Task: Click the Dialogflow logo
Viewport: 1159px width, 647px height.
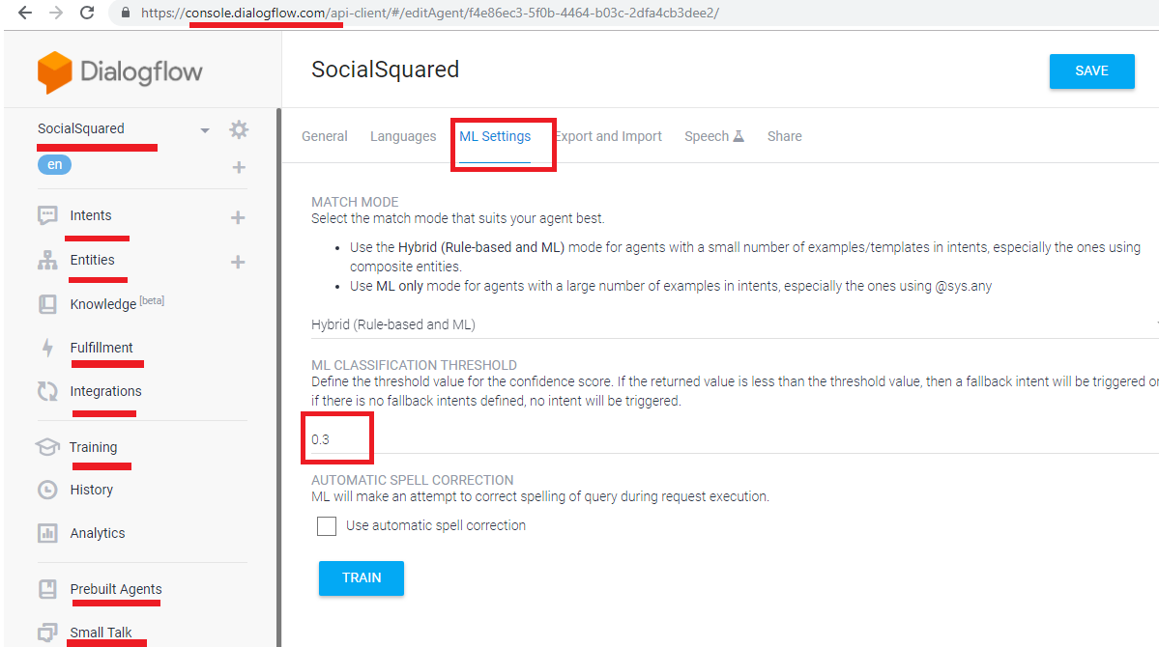Action: tap(120, 72)
